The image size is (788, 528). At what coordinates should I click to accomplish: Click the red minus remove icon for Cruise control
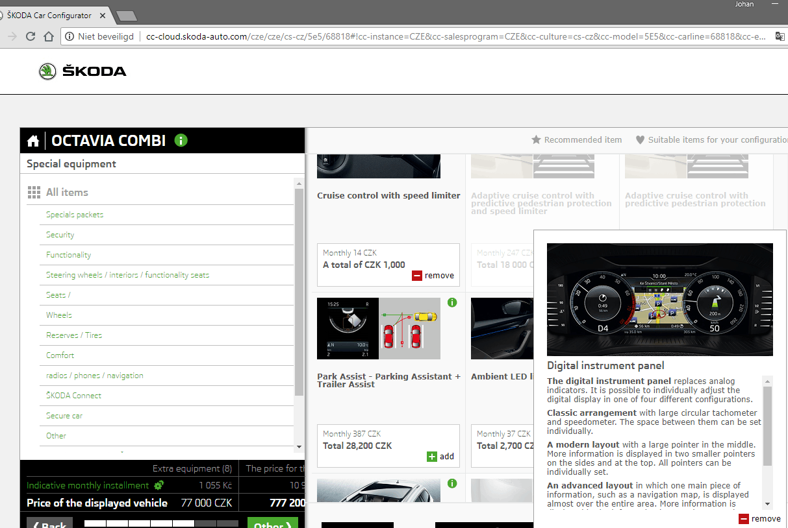(x=417, y=276)
